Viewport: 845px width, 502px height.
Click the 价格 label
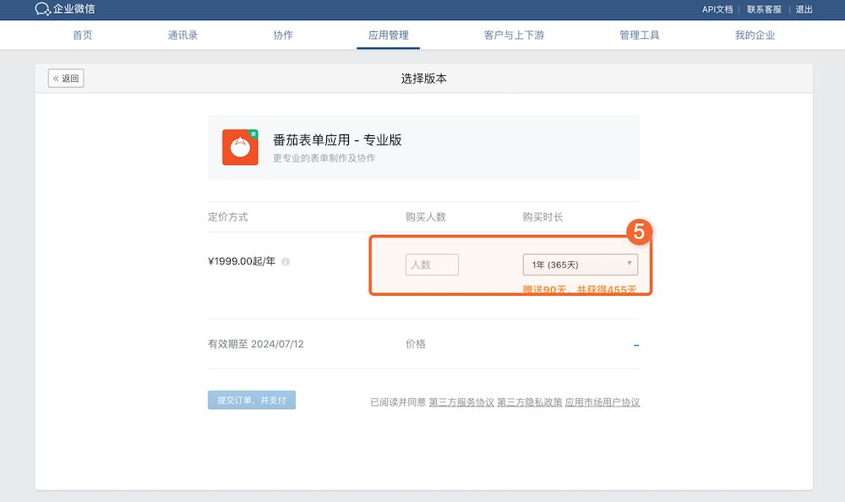coord(416,344)
